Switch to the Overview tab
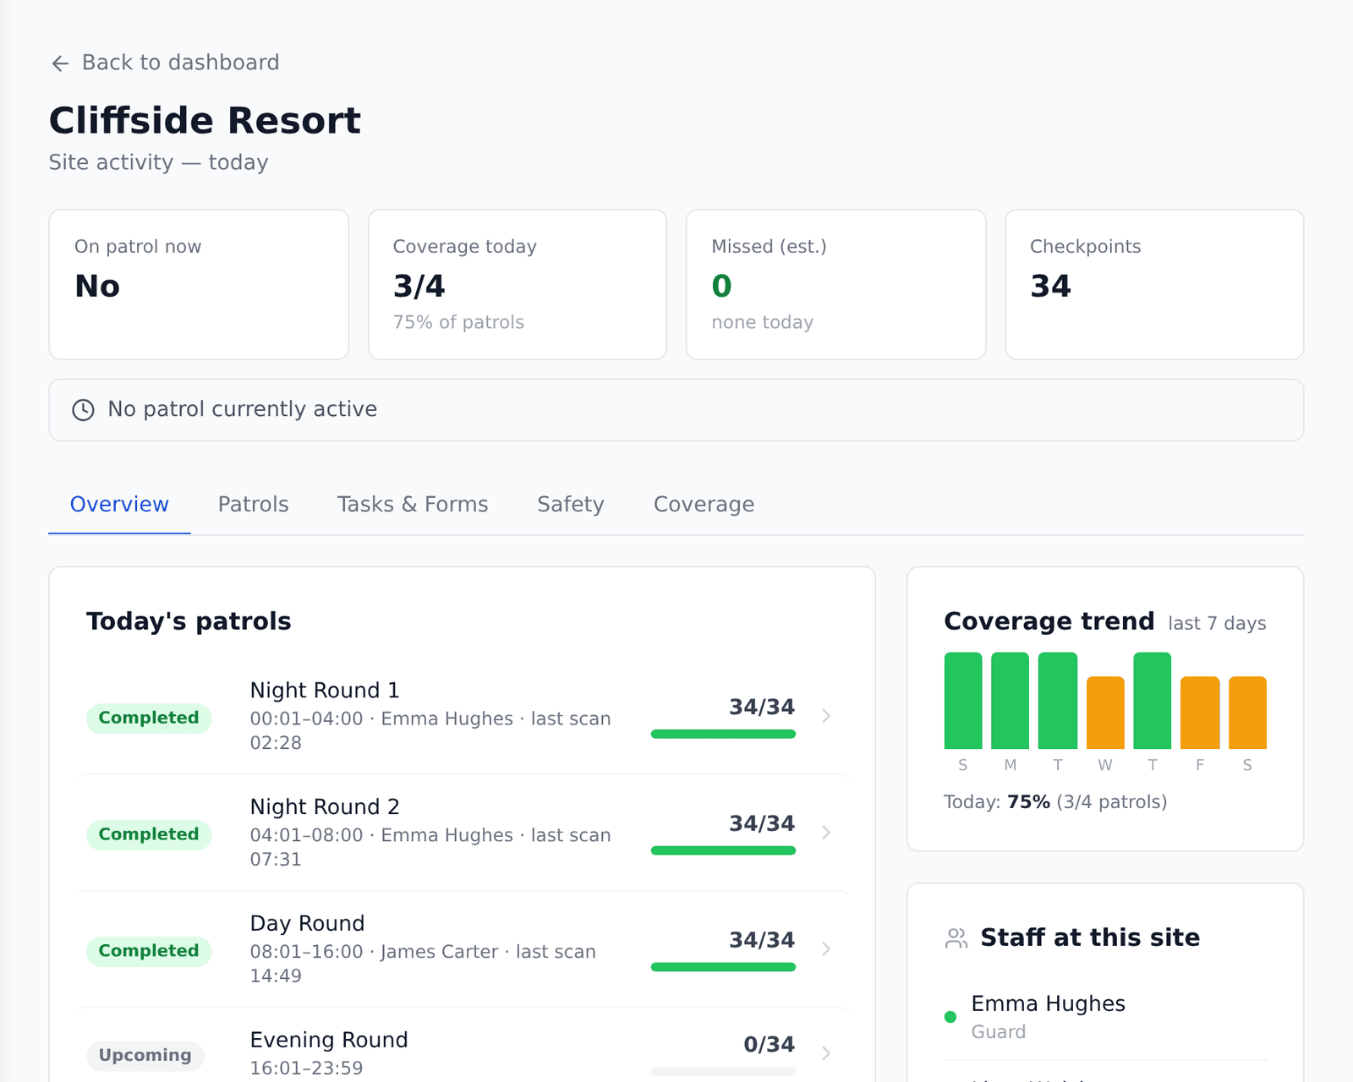The width and height of the screenshot is (1353, 1082). click(x=119, y=505)
